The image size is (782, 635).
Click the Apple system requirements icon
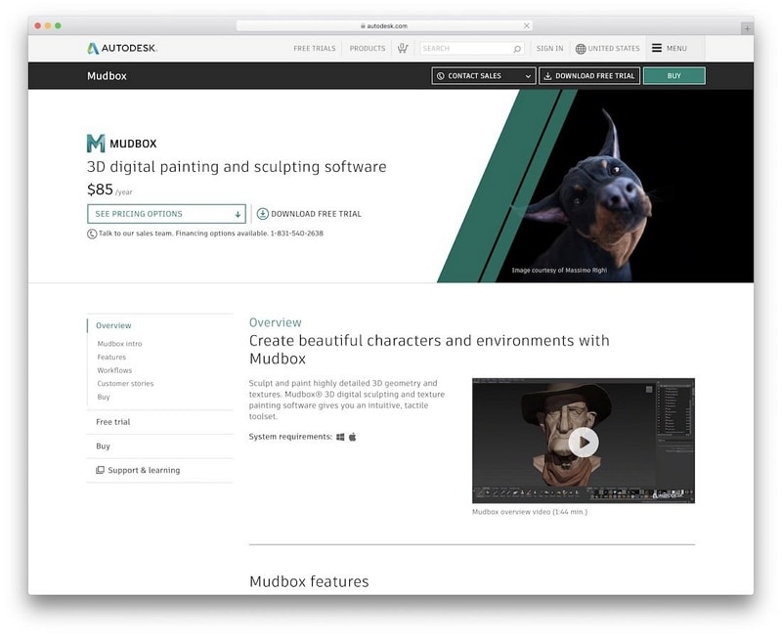coord(353,437)
